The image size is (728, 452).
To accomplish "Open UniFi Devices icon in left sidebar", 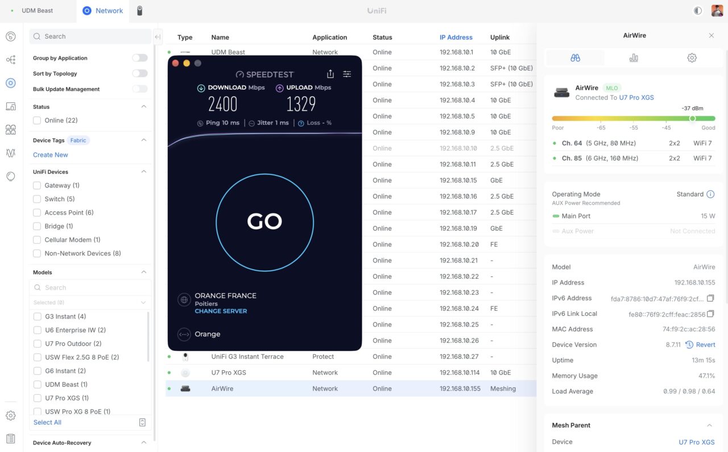I will (x=11, y=83).
